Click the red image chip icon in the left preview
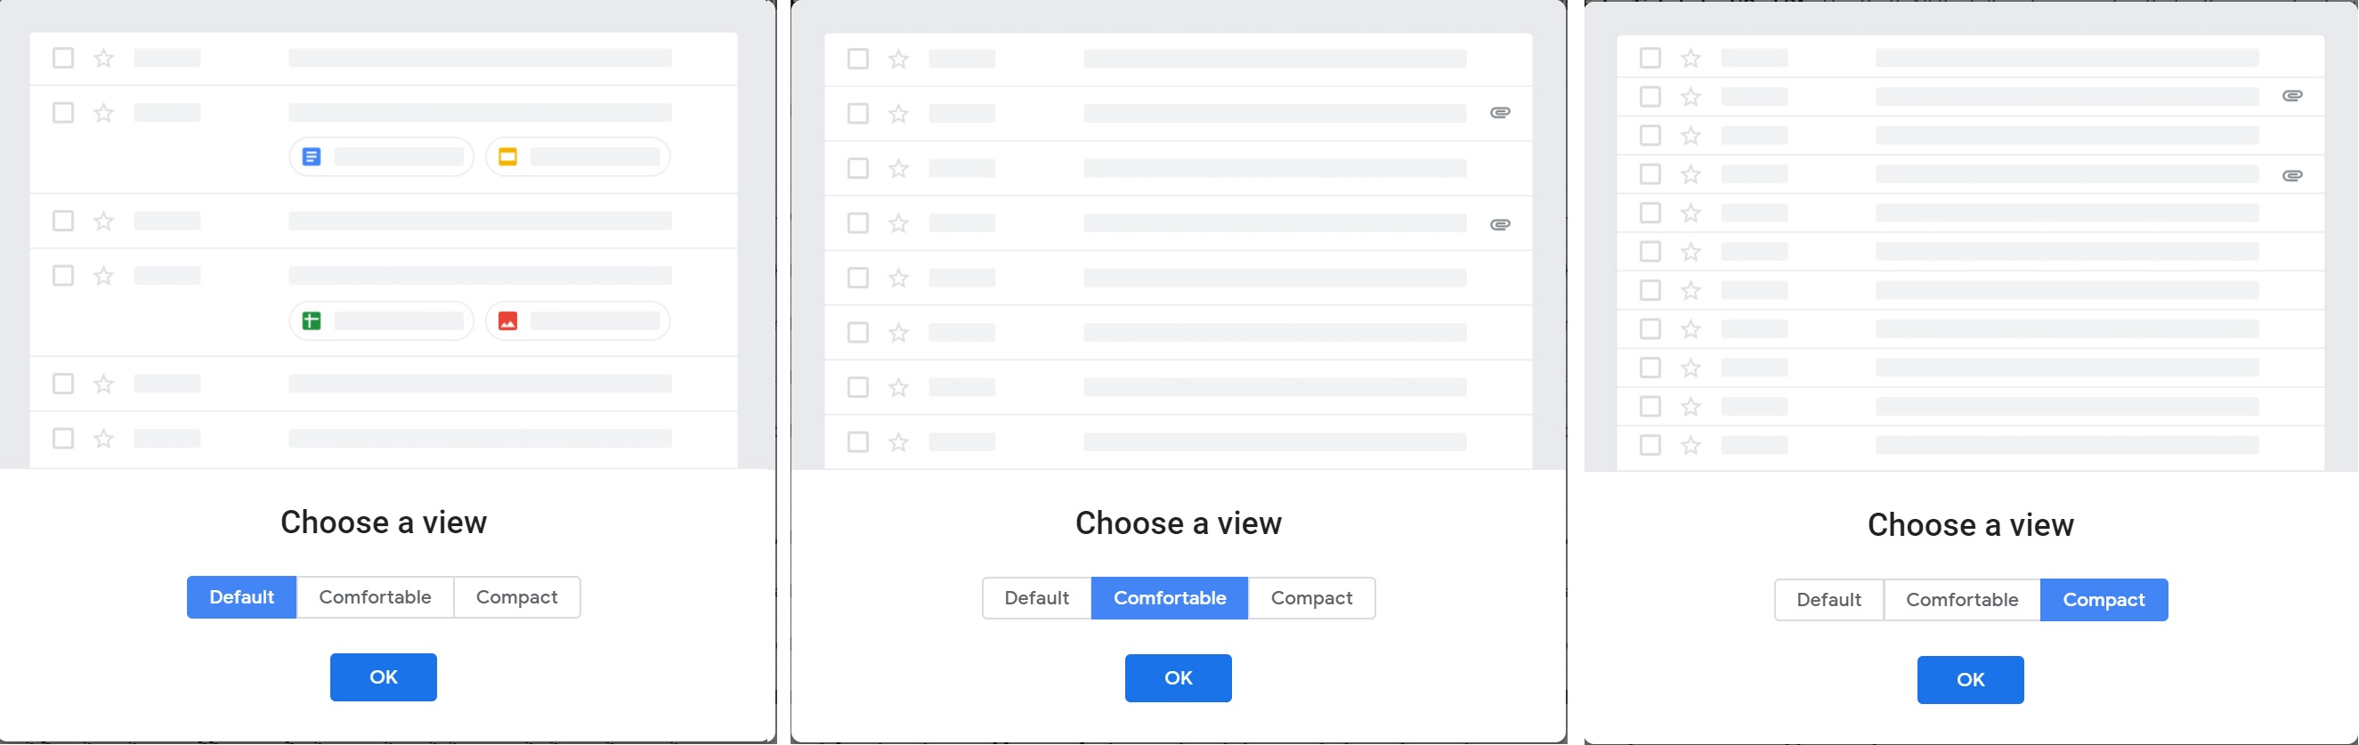 pyautogui.click(x=507, y=321)
